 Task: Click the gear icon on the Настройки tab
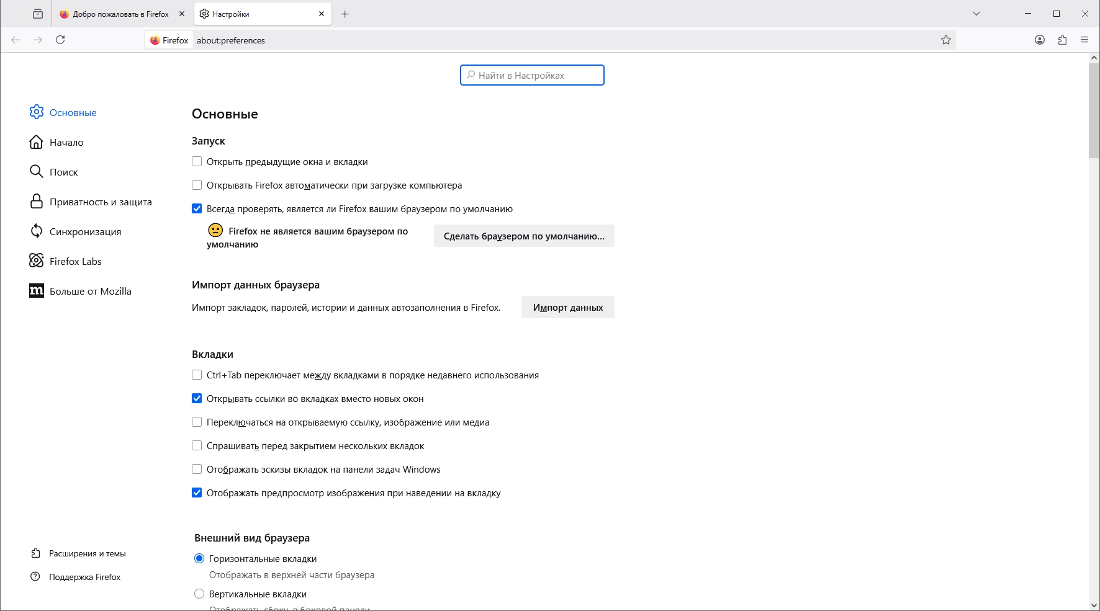tap(204, 14)
